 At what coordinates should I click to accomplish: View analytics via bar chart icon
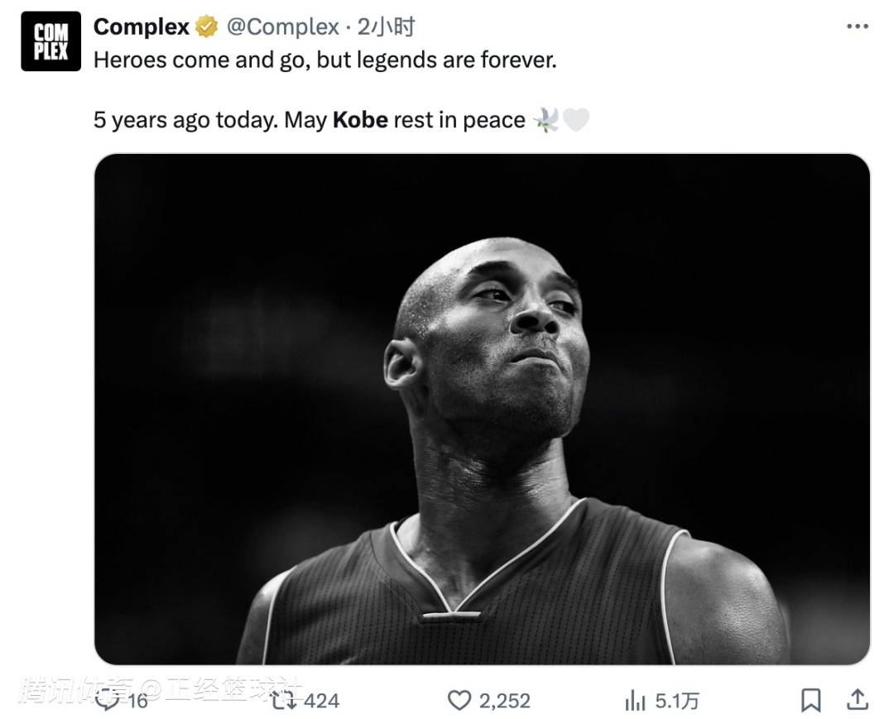point(635,700)
